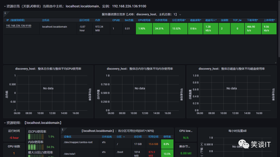Sort table by CPU核 column header
The width and height of the screenshot is (280, 157).
[x=116, y=20]
